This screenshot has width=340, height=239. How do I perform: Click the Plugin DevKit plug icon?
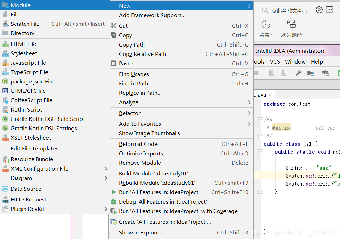coord(5,209)
